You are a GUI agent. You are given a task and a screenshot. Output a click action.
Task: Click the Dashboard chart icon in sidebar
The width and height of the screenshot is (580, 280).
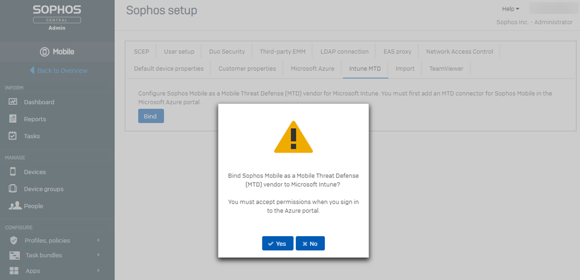(x=13, y=102)
